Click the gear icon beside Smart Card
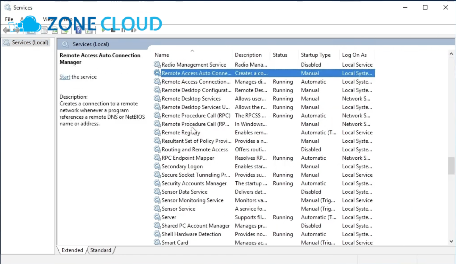Viewport: 456px width, 264px height. pyautogui.click(x=157, y=242)
